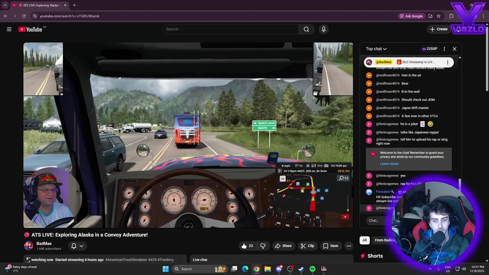489x275 pixels.
Task: Open the #Trucking hashtag link
Action: click(x=166, y=260)
